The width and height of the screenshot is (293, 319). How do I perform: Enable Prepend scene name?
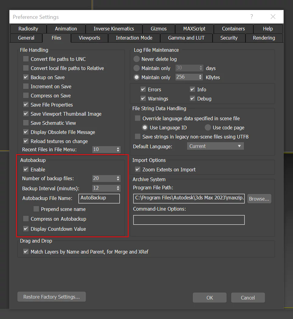point(36,209)
